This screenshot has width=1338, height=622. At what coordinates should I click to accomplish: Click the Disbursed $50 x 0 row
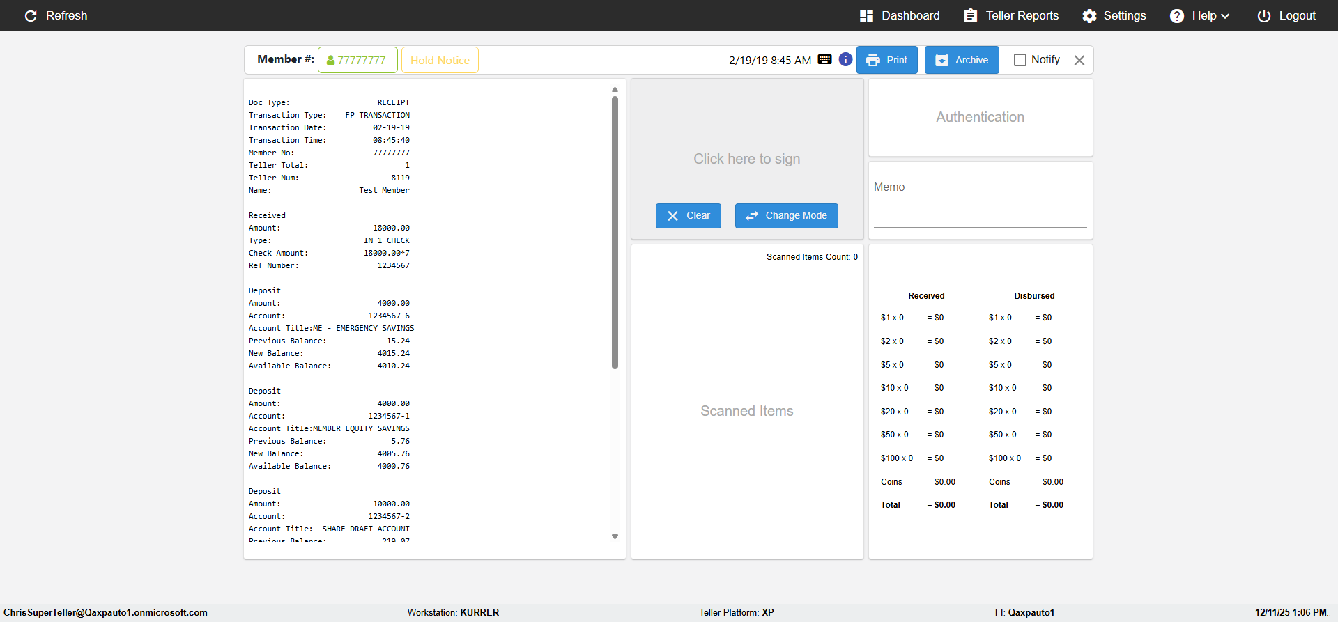point(1020,435)
